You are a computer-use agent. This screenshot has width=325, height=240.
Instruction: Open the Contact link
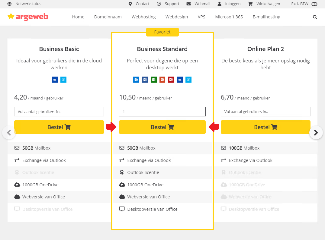[x=143, y=4]
